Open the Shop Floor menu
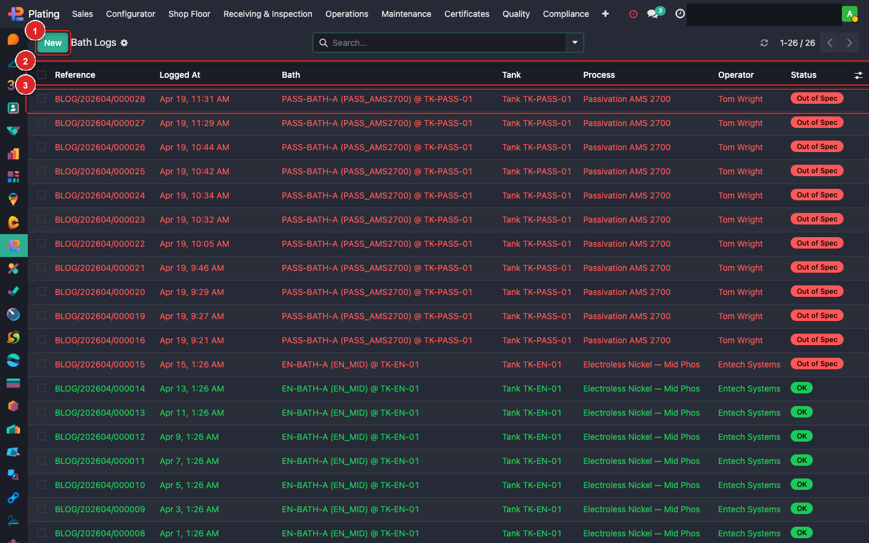Screen dimensions: 869x543 coord(189,14)
